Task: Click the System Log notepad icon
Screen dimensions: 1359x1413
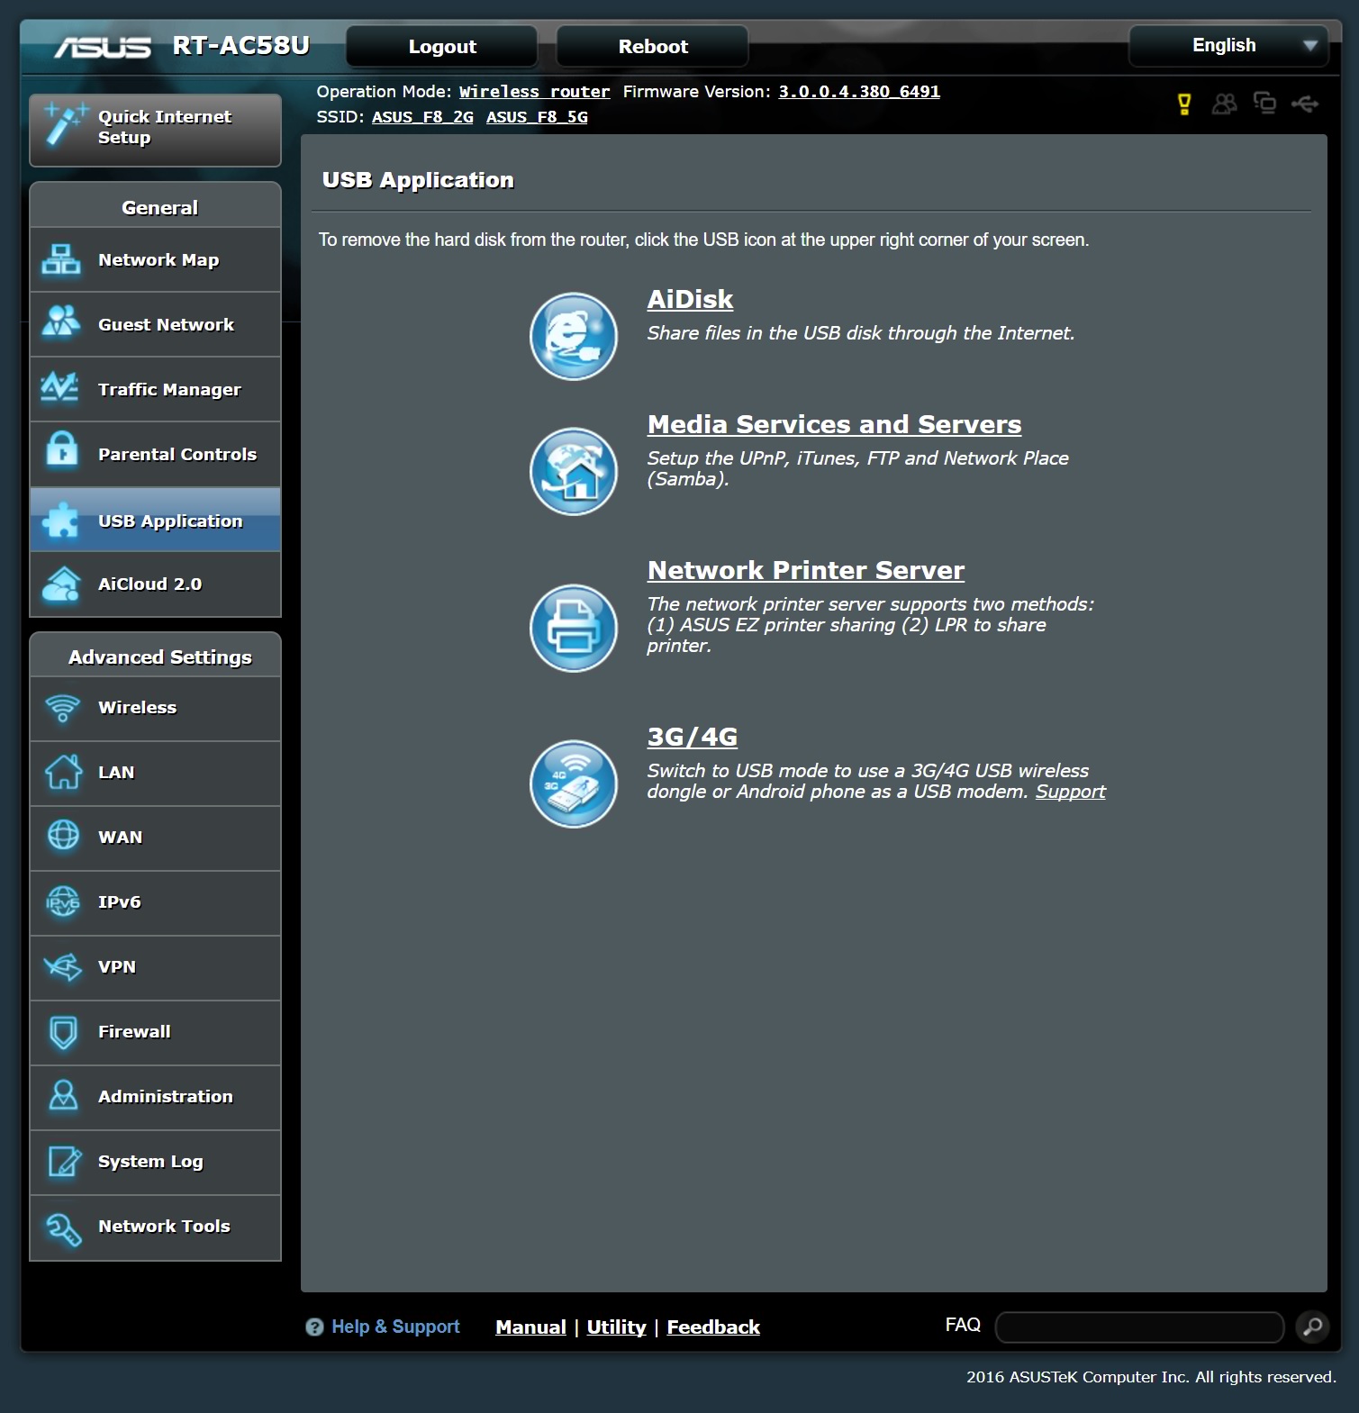Action: pyautogui.click(x=63, y=1161)
